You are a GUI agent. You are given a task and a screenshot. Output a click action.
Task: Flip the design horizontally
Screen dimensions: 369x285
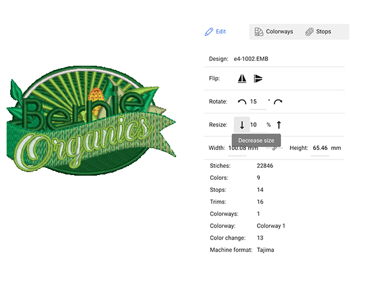tap(242, 79)
